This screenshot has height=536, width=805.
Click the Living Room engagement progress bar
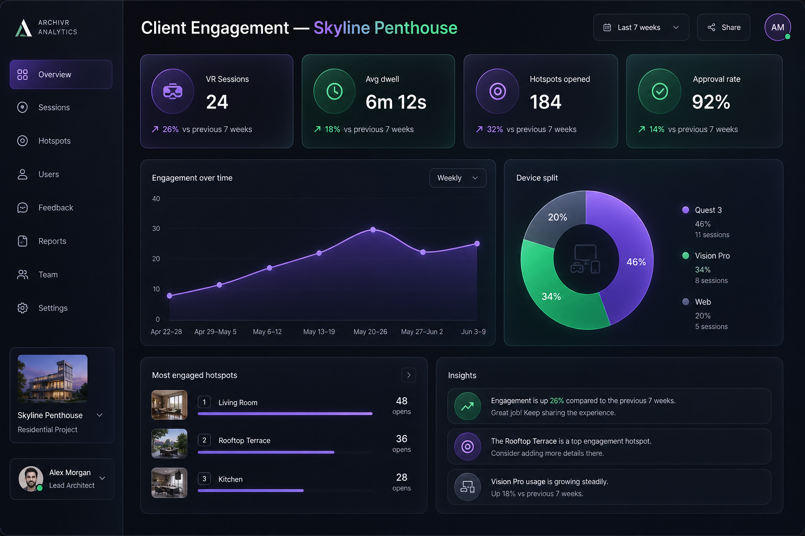click(x=285, y=414)
